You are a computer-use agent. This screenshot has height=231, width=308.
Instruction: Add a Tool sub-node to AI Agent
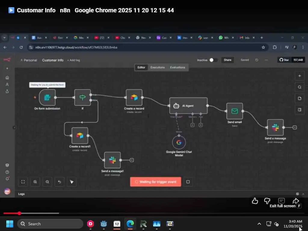click(201, 125)
